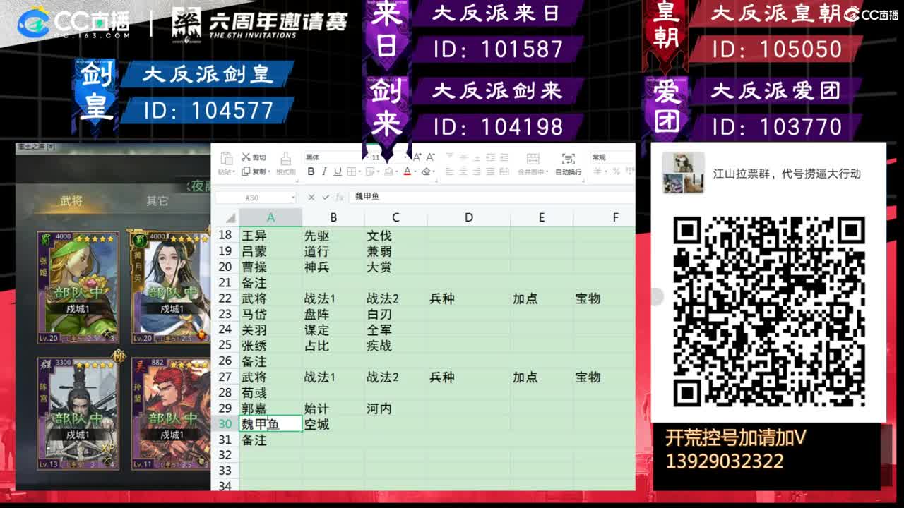Click the CC直播 logo at top left
The width and height of the screenshot is (904, 508).
(74, 24)
